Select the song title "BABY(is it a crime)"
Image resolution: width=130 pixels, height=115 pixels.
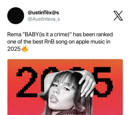(x=47, y=35)
